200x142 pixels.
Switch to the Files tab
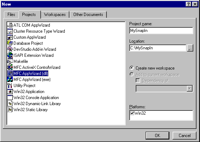pyautogui.click(x=11, y=15)
